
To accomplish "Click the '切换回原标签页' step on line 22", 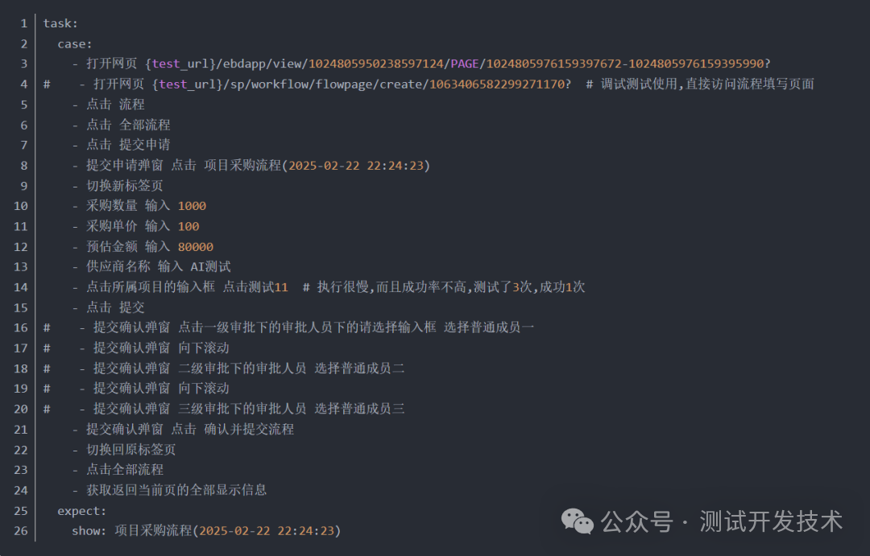I will point(131,450).
